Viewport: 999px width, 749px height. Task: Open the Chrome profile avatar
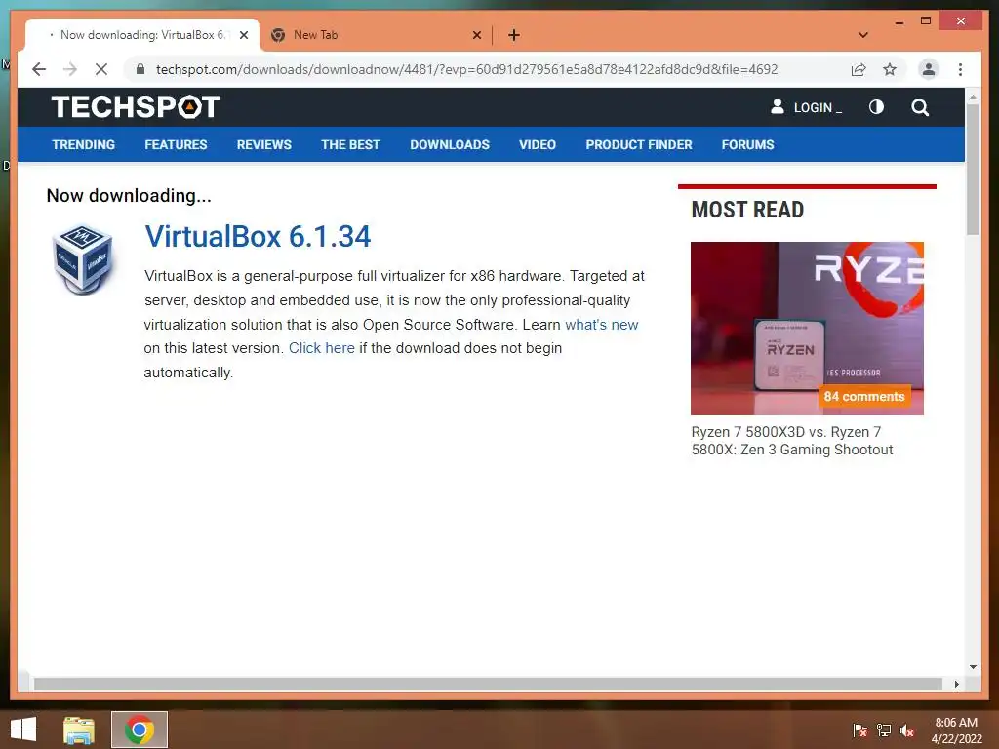pos(929,69)
